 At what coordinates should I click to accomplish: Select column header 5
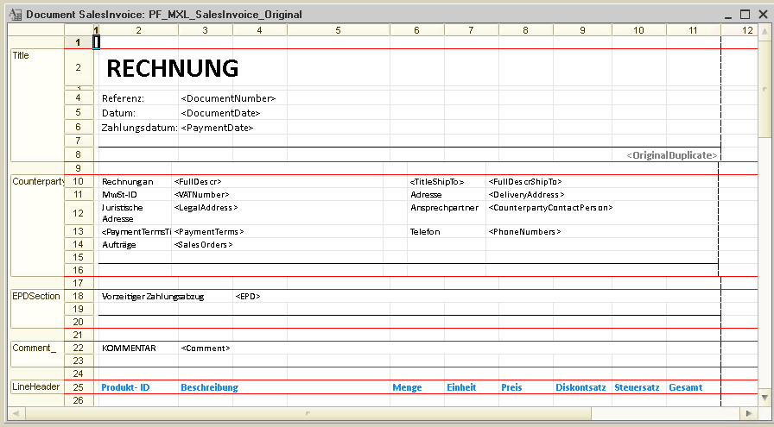point(338,30)
